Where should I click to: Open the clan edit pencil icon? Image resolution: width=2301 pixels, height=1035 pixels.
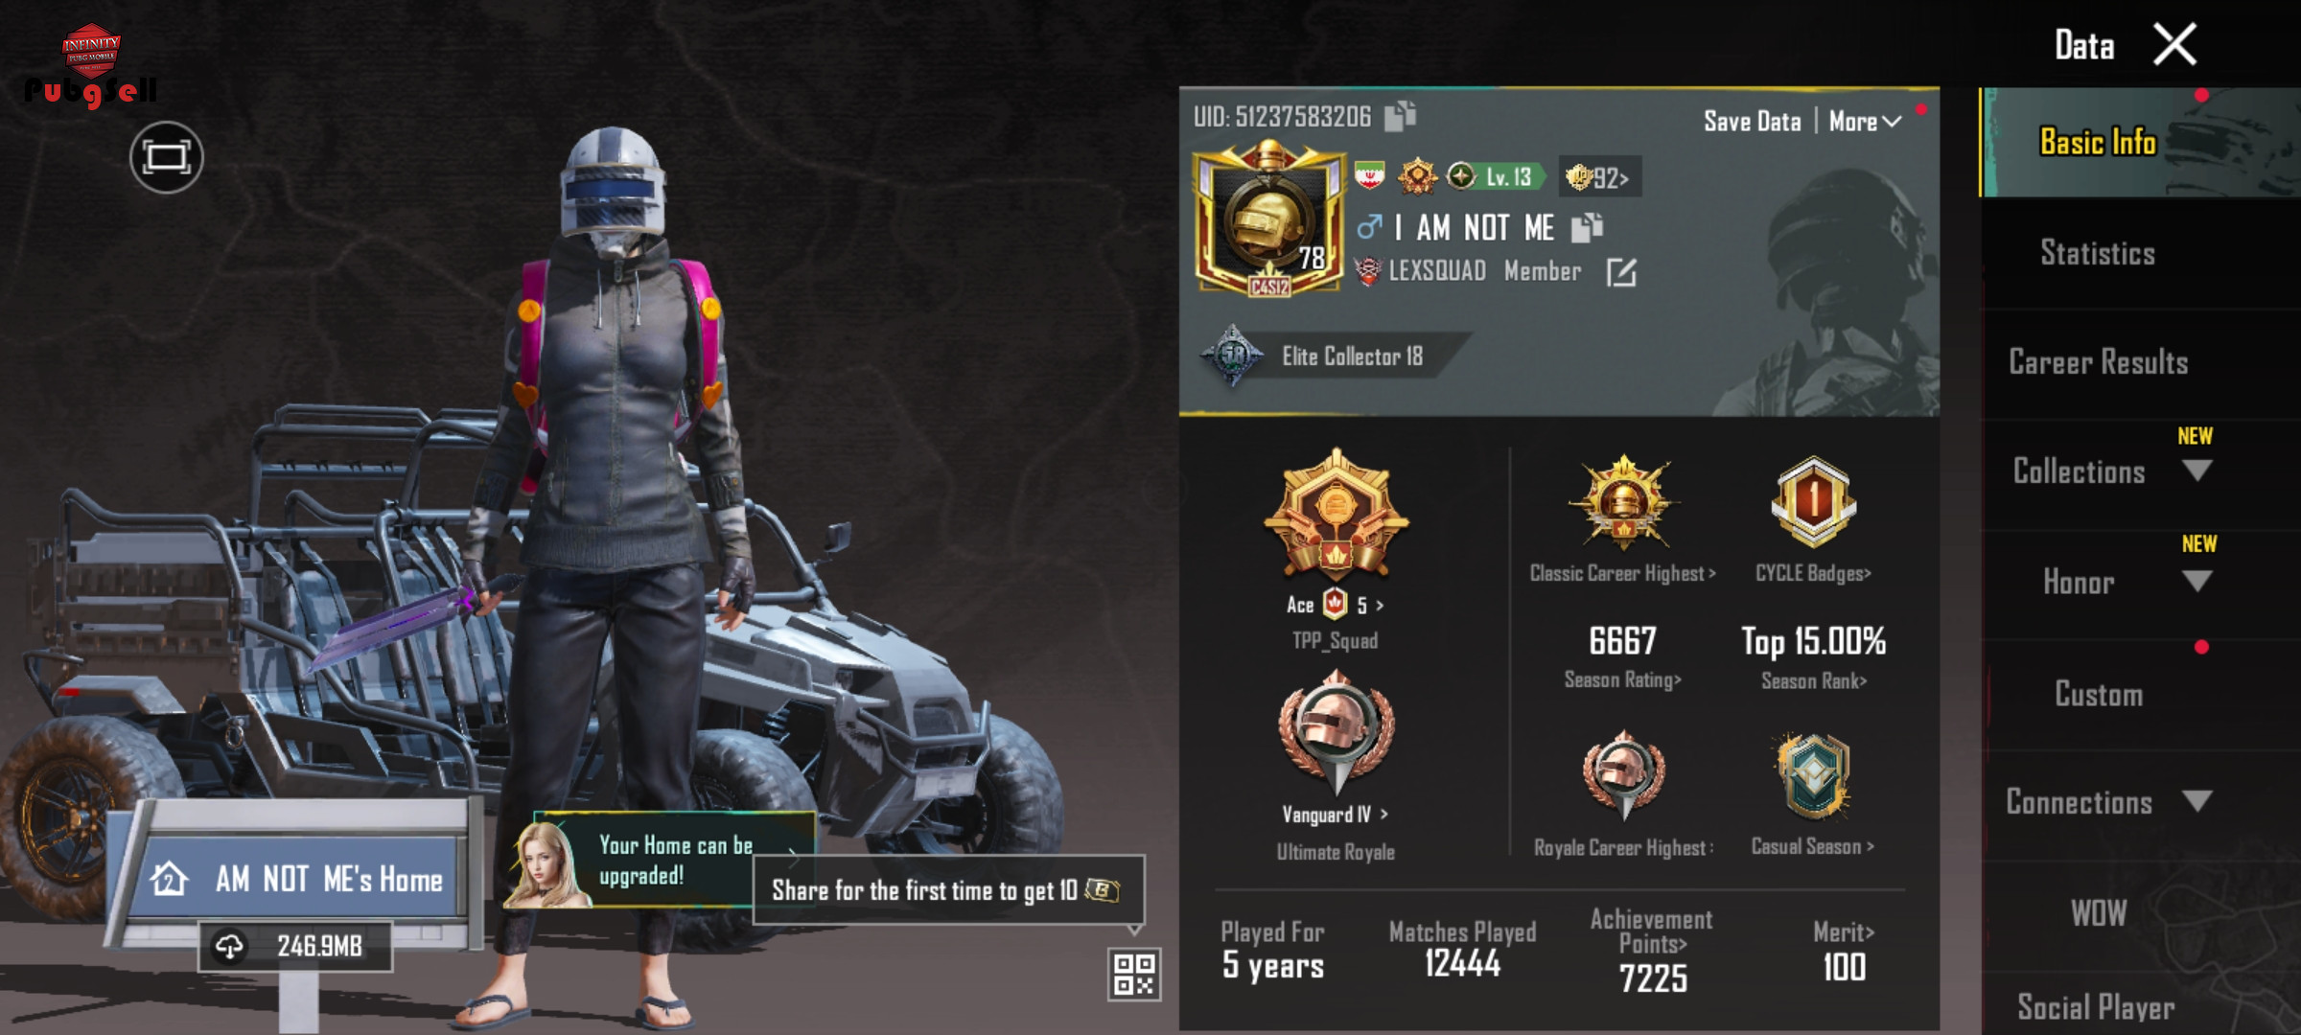click(x=1621, y=272)
